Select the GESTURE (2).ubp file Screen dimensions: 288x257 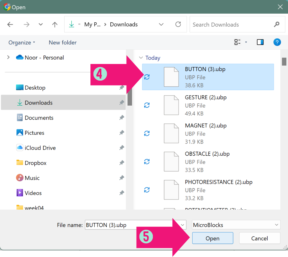(205, 105)
